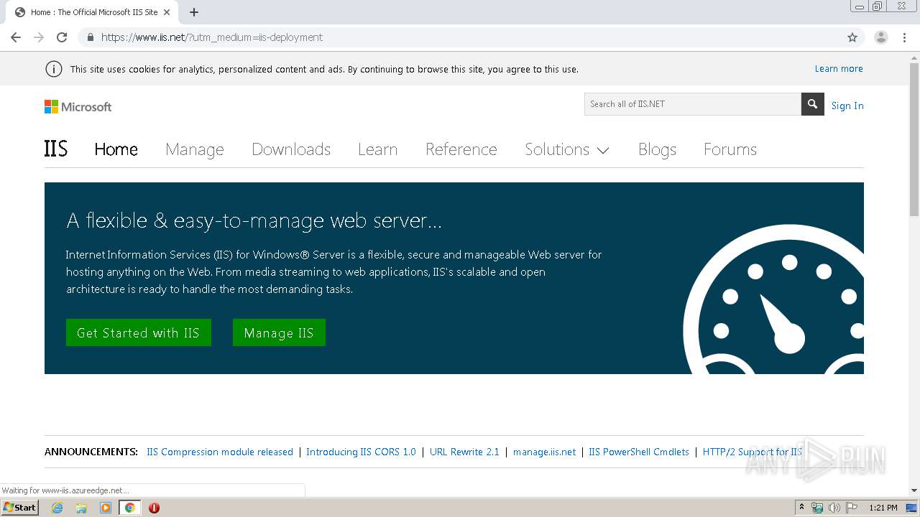The height and width of the screenshot is (517, 920).
Task: Click the browser forward arrow
Action: pyautogui.click(x=39, y=37)
